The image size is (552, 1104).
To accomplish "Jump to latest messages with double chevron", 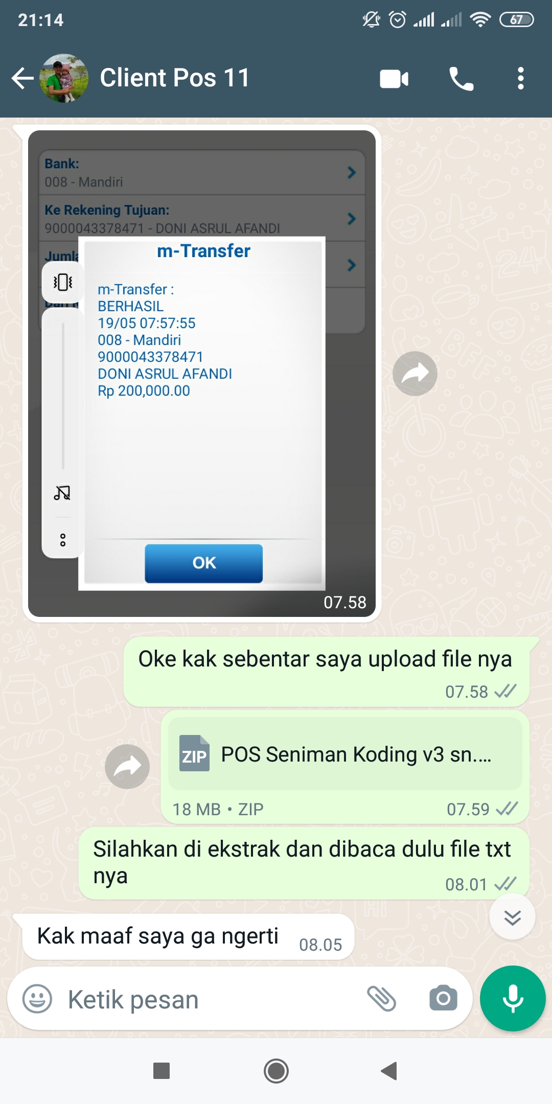I will pos(512,917).
